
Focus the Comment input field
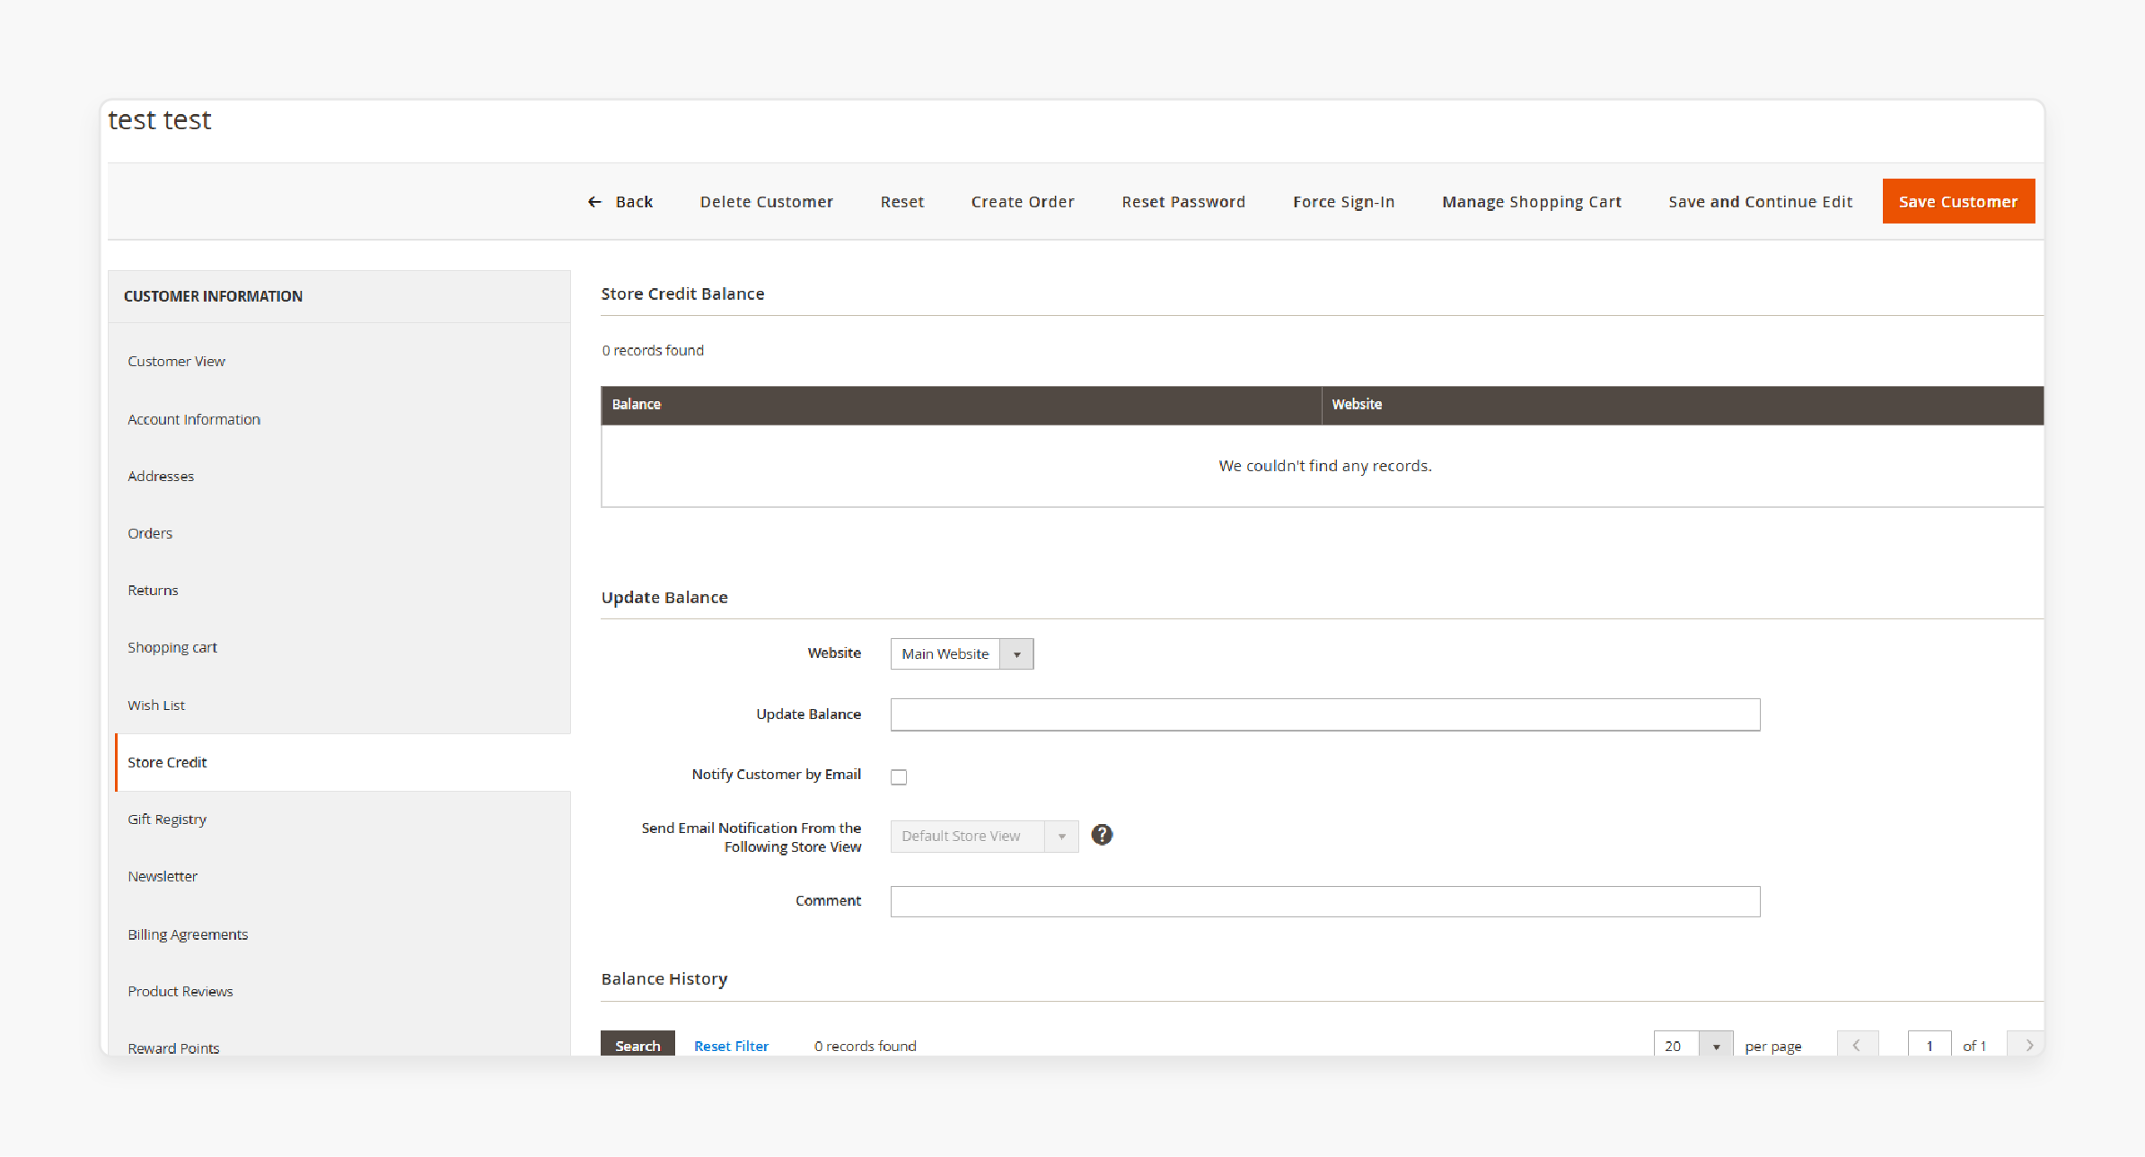coord(1325,901)
